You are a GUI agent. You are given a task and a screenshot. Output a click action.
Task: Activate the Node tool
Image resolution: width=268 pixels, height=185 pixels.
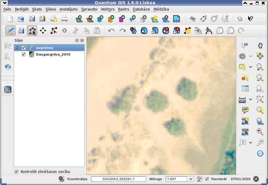(54, 31)
